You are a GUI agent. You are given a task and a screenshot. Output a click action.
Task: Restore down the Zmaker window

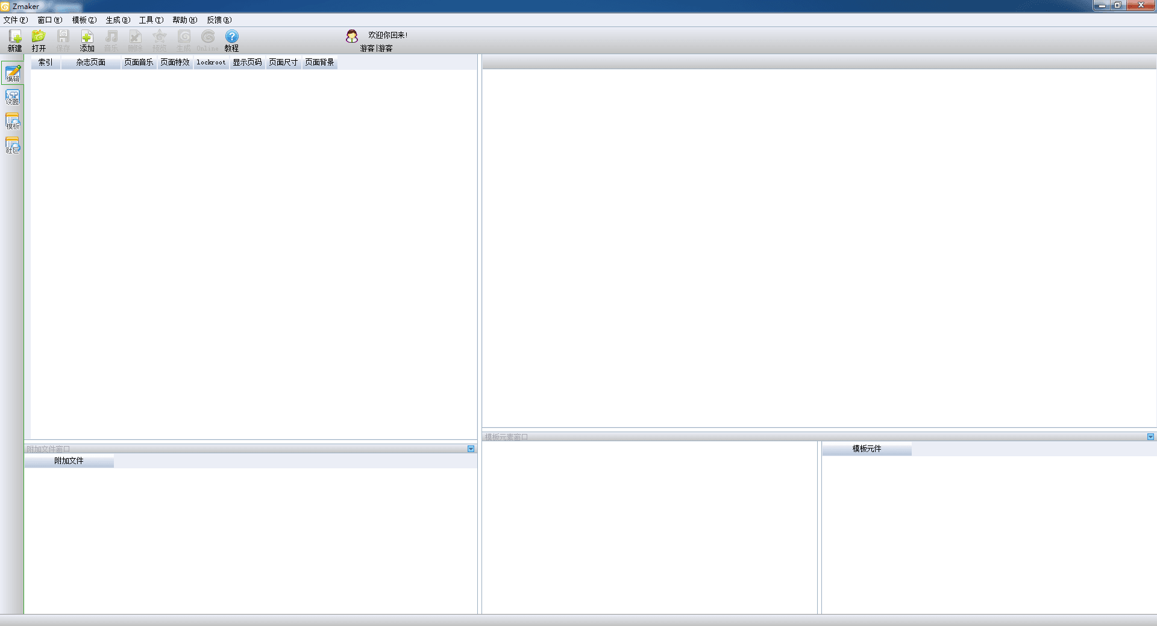(x=1117, y=5)
